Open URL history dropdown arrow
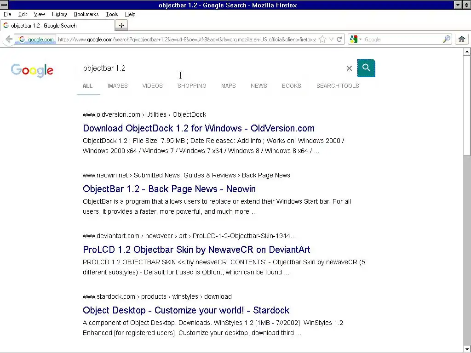471x353 pixels. [x=331, y=40]
